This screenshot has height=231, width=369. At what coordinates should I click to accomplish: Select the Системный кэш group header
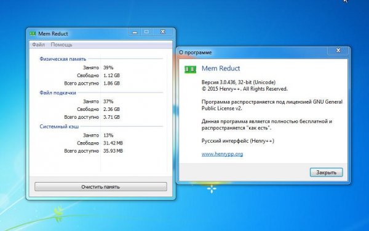point(59,126)
